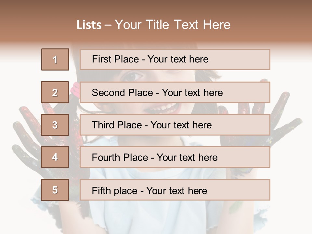Click the 'First Place - Your text here' box

click(x=175, y=59)
